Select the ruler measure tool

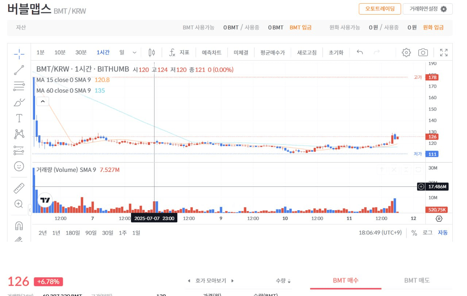click(x=19, y=188)
